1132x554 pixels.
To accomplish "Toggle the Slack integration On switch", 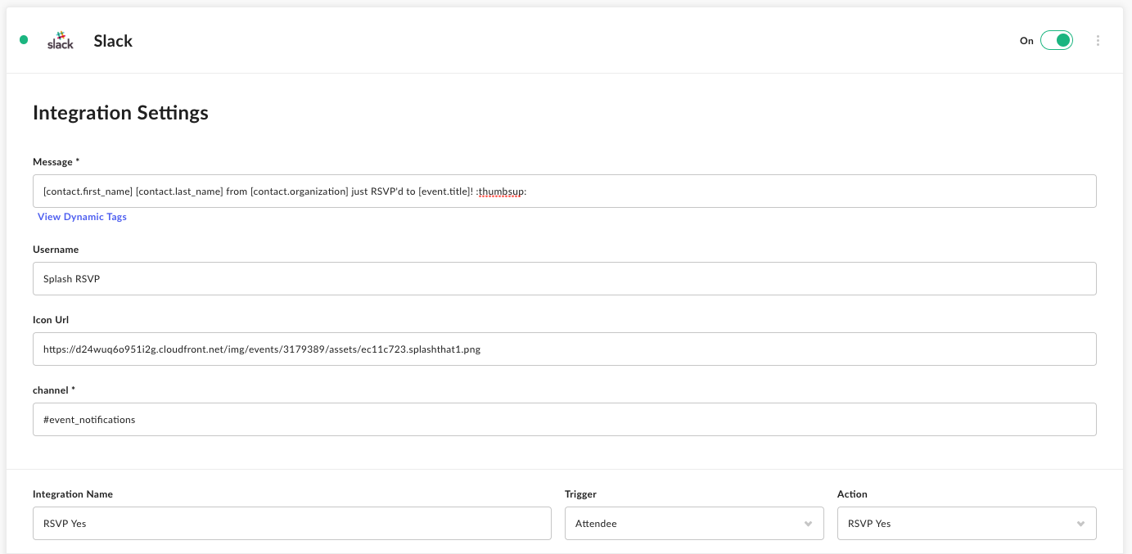I will 1057,40.
